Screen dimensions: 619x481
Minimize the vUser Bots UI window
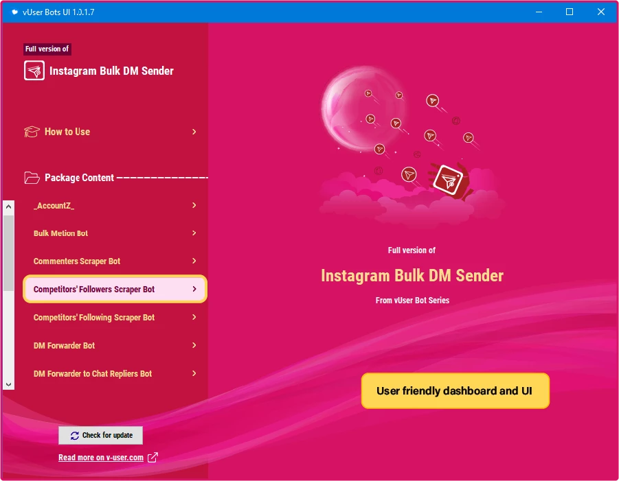point(539,12)
